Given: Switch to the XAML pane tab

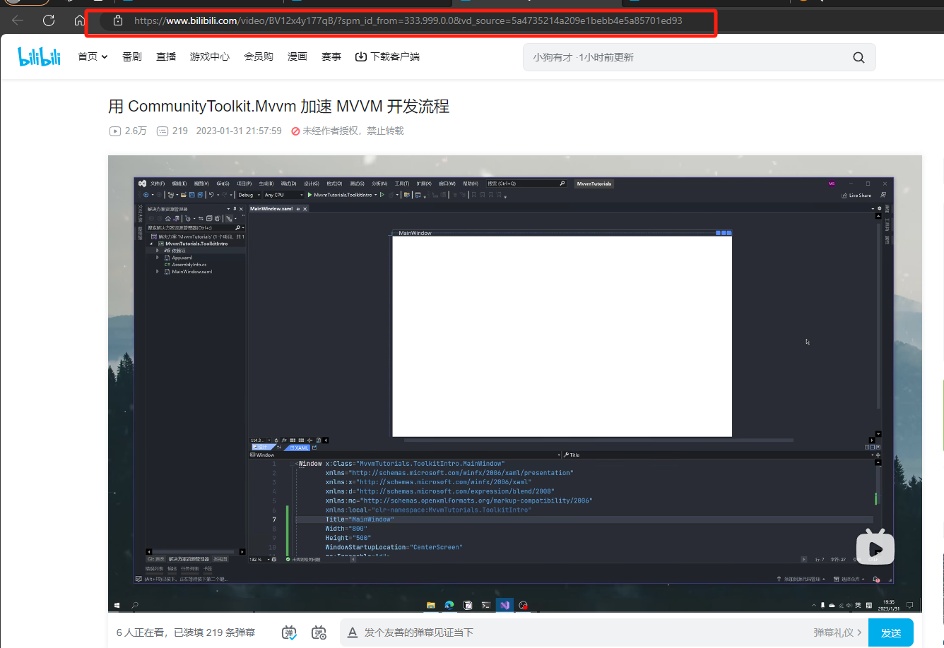Looking at the screenshot, I should (x=300, y=448).
